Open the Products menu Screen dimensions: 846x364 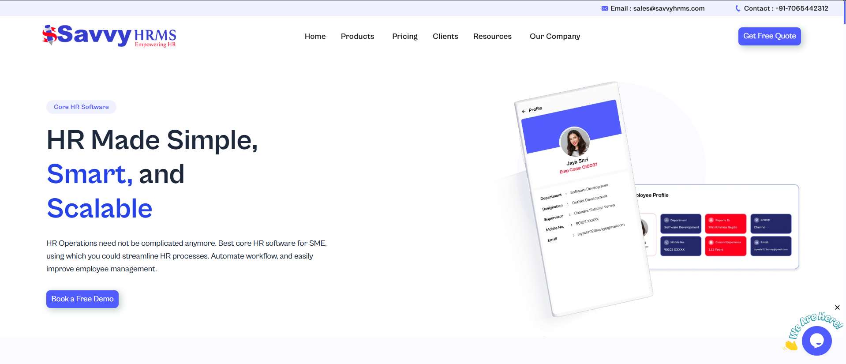357,36
